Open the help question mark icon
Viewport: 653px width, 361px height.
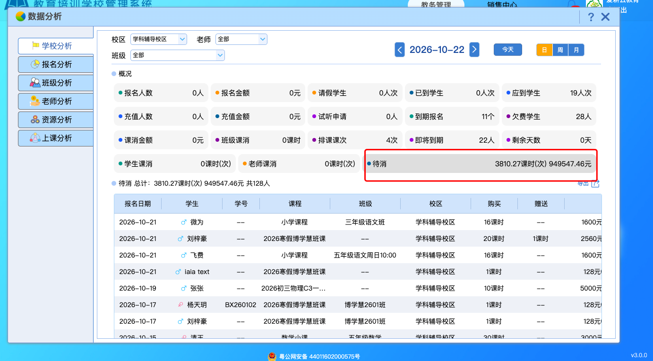[591, 17]
